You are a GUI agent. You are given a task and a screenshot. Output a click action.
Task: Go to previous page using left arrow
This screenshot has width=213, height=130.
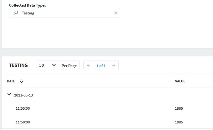pyautogui.click(x=89, y=65)
